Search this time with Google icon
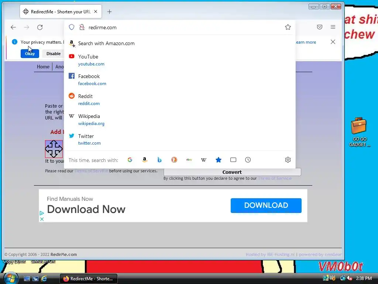Screen dimensions: 378x284 tap(130, 160)
